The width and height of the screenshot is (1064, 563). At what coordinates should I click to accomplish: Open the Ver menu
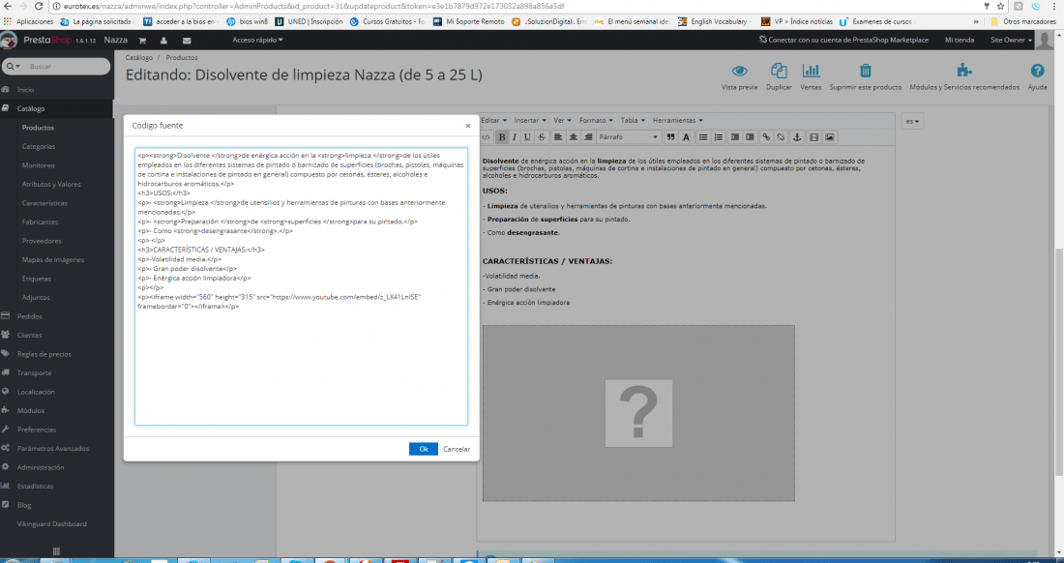point(562,120)
